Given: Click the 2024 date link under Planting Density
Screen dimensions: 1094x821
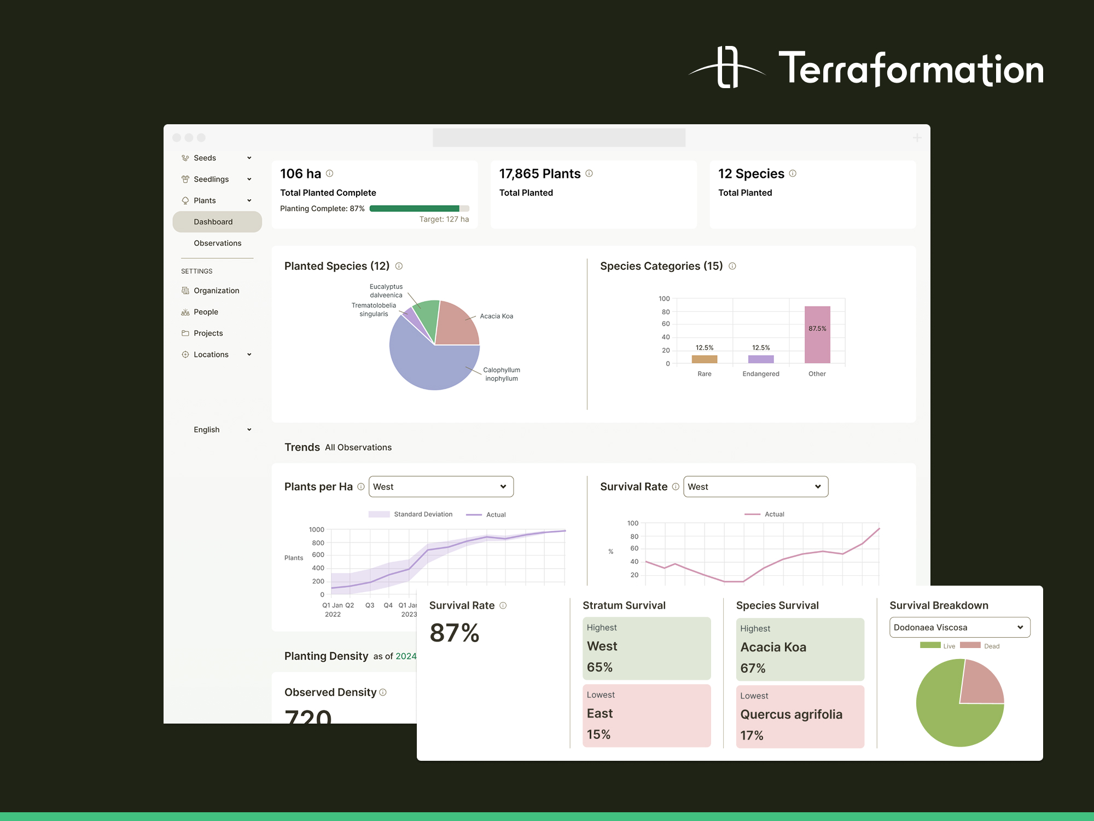Looking at the screenshot, I should (408, 656).
